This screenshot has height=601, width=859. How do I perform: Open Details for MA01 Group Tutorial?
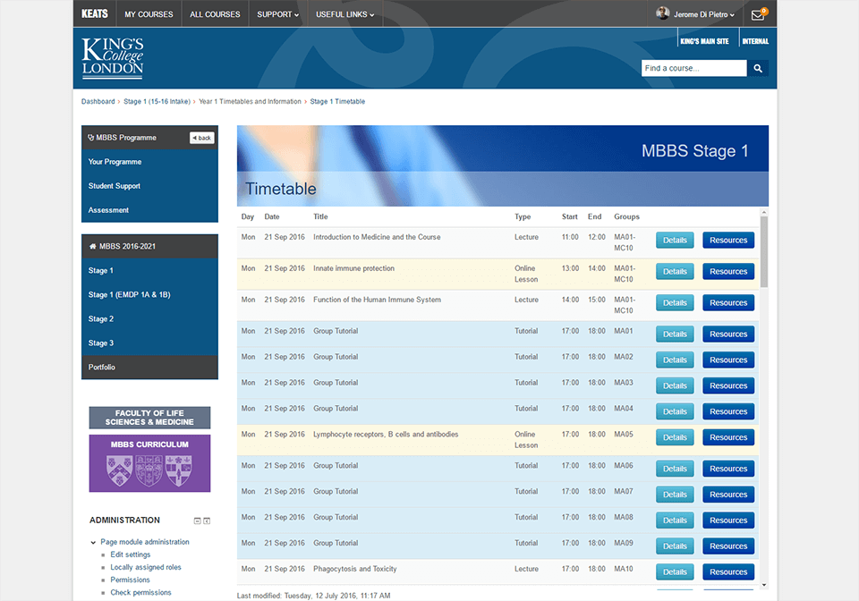point(675,334)
